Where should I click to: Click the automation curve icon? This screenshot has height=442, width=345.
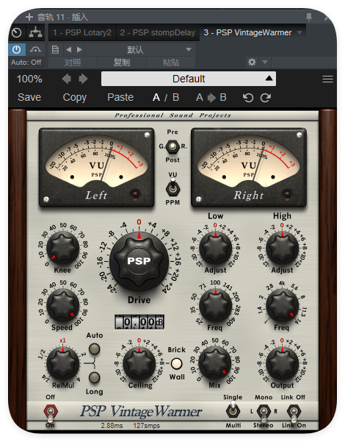click(35, 49)
